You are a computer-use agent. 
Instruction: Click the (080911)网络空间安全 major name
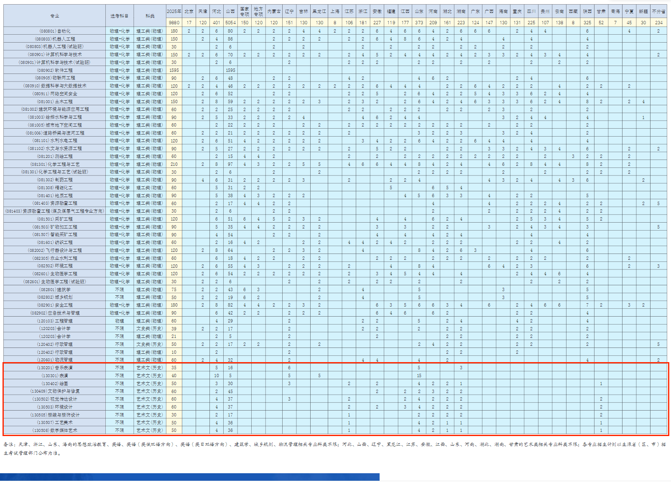[x=55, y=94]
